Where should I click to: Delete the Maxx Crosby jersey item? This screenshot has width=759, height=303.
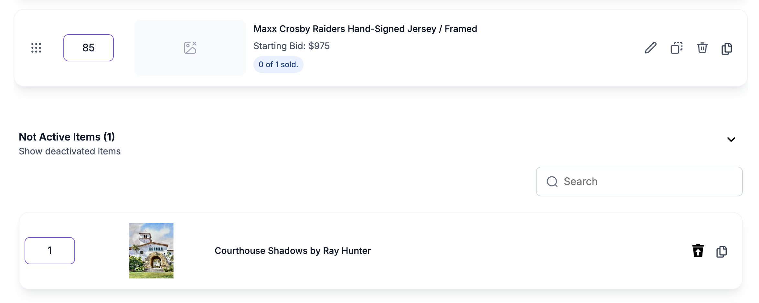pyautogui.click(x=702, y=48)
